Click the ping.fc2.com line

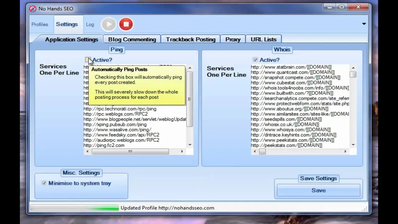point(104,145)
